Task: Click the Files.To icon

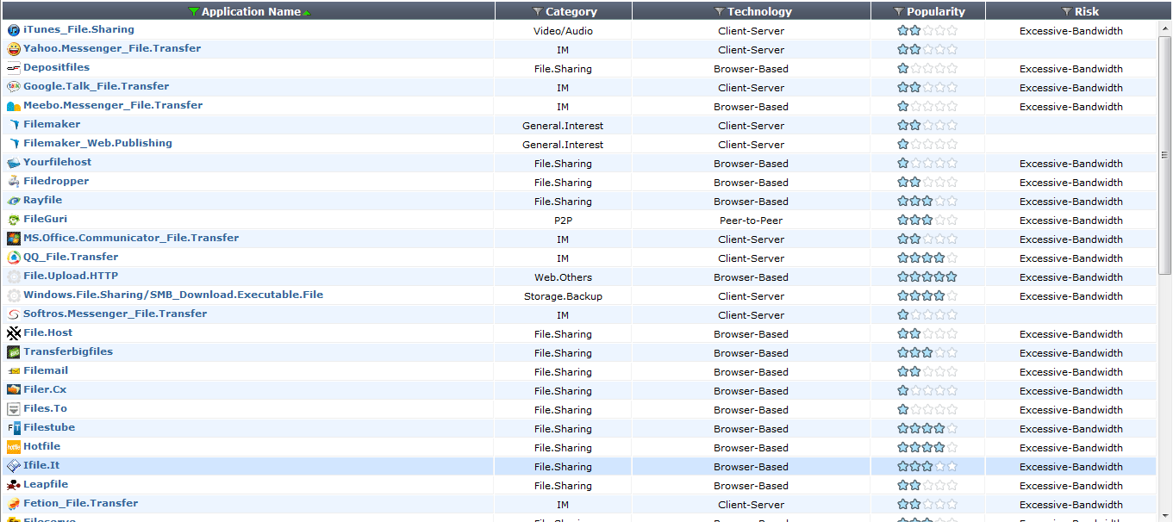Action: (13, 409)
